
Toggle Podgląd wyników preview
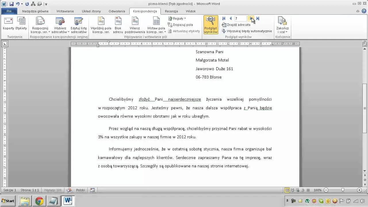211,25
